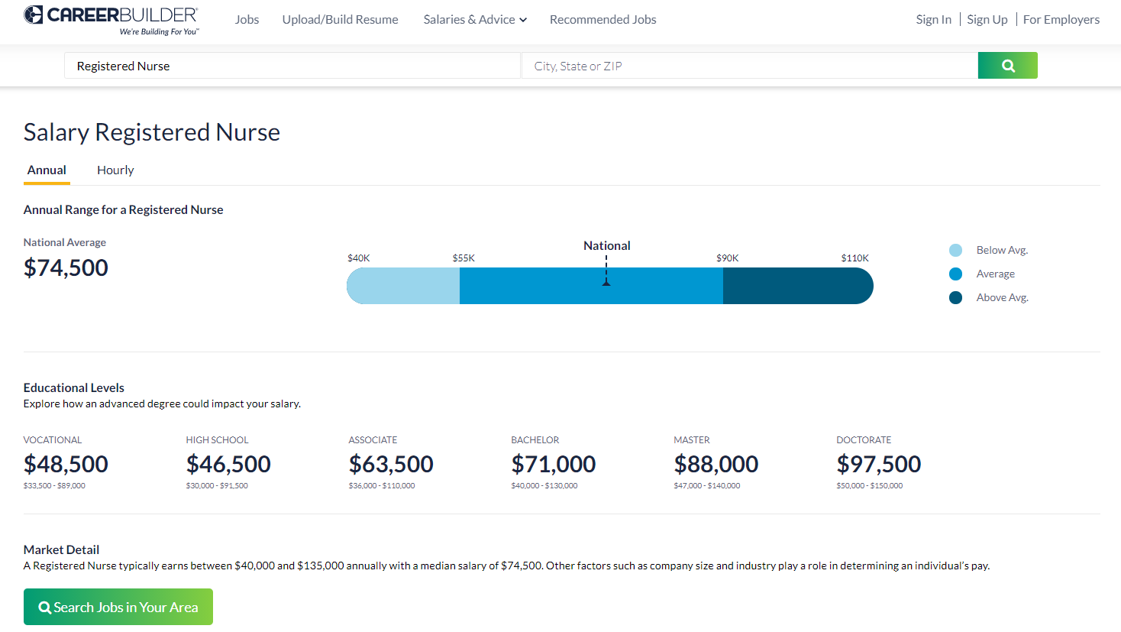Click the light blue below-average bar segment
This screenshot has height=632, width=1121.
click(403, 286)
